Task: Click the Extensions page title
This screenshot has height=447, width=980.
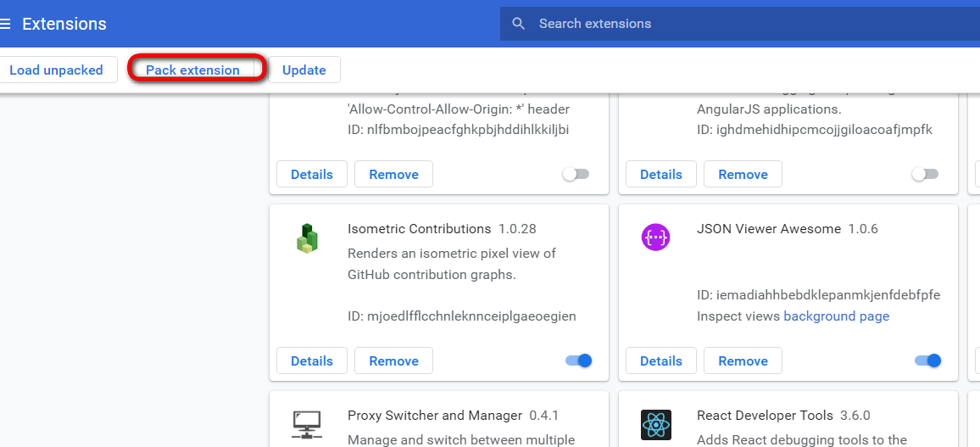Action: tap(64, 24)
